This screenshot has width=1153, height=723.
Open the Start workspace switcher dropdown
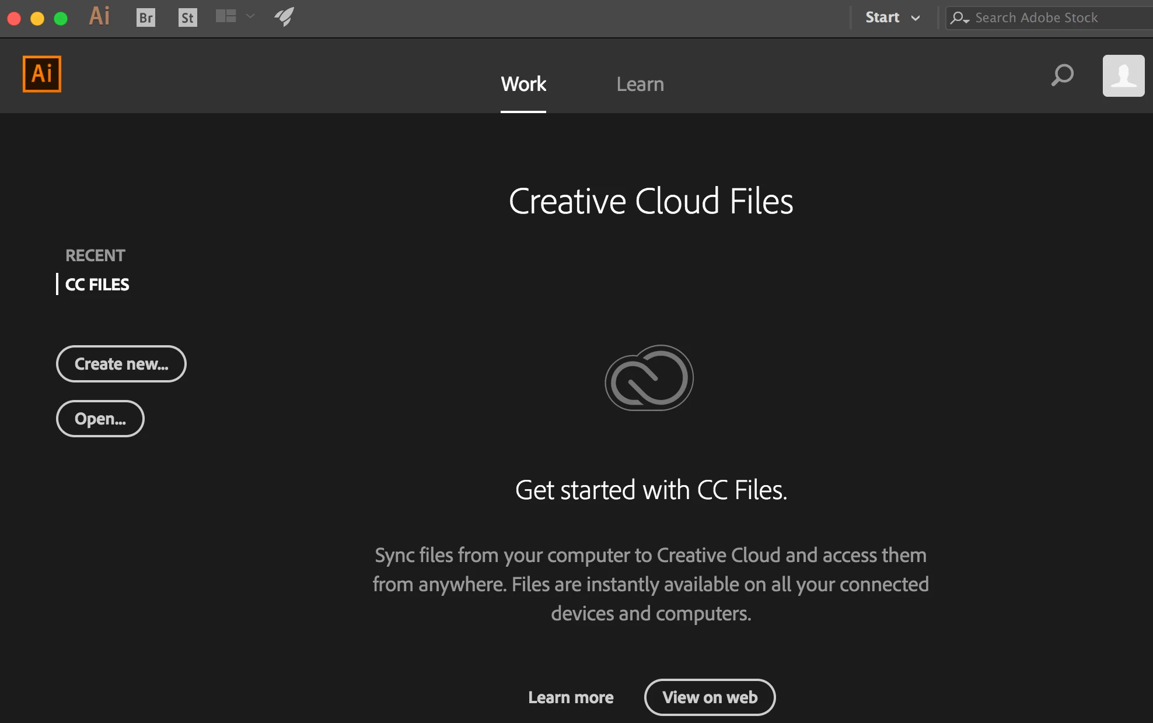(892, 17)
